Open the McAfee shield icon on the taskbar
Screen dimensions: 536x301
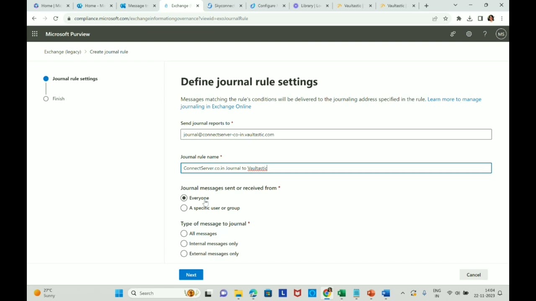point(297,293)
